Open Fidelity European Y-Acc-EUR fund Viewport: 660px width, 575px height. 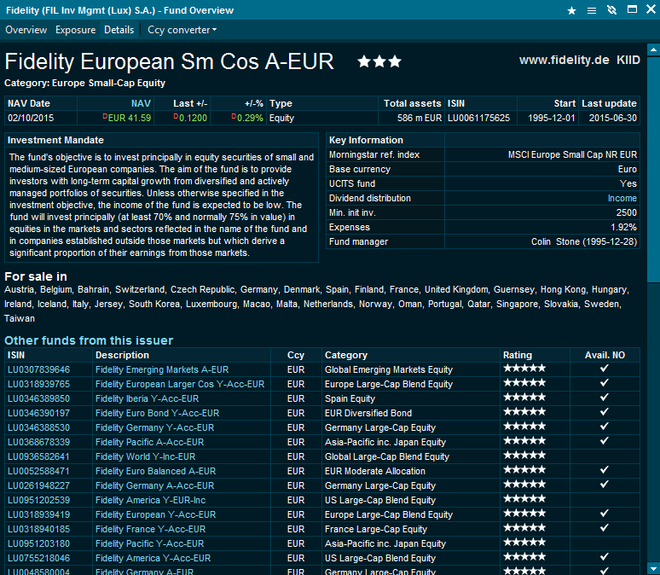click(155, 514)
